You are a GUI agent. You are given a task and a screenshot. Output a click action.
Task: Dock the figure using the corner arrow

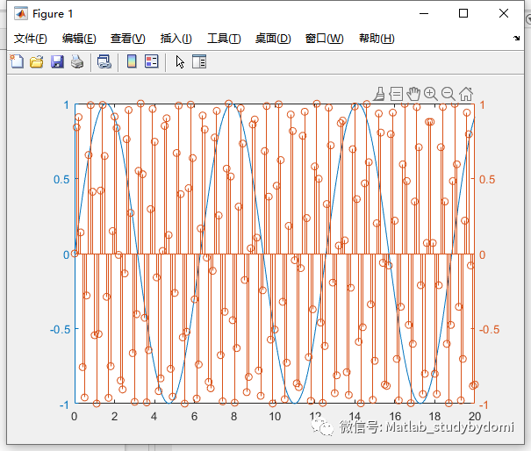516,39
